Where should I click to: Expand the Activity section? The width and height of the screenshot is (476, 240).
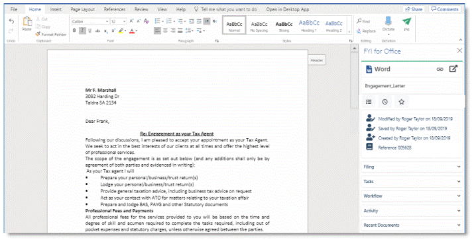(x=412, y=210)
